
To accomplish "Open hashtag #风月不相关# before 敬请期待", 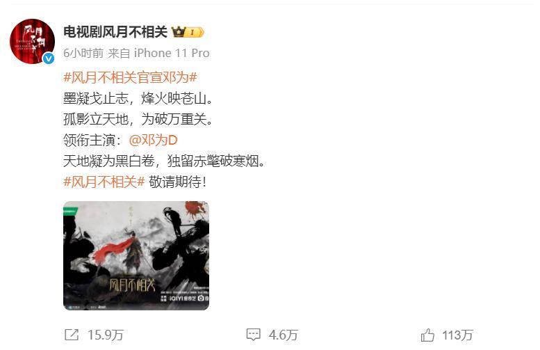I will pos(104,182).
